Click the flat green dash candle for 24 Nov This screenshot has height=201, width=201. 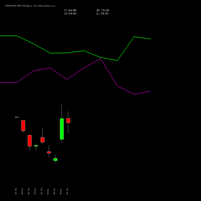click(17, 117)
